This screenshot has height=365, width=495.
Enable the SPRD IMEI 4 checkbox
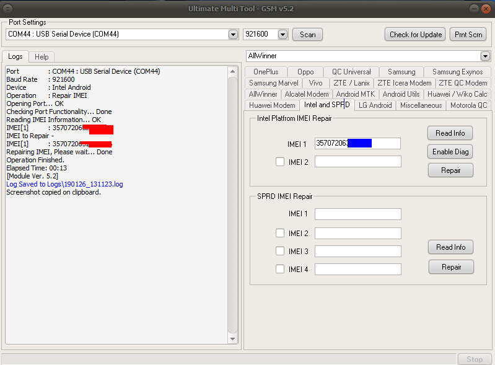click(x=279, y=269)
